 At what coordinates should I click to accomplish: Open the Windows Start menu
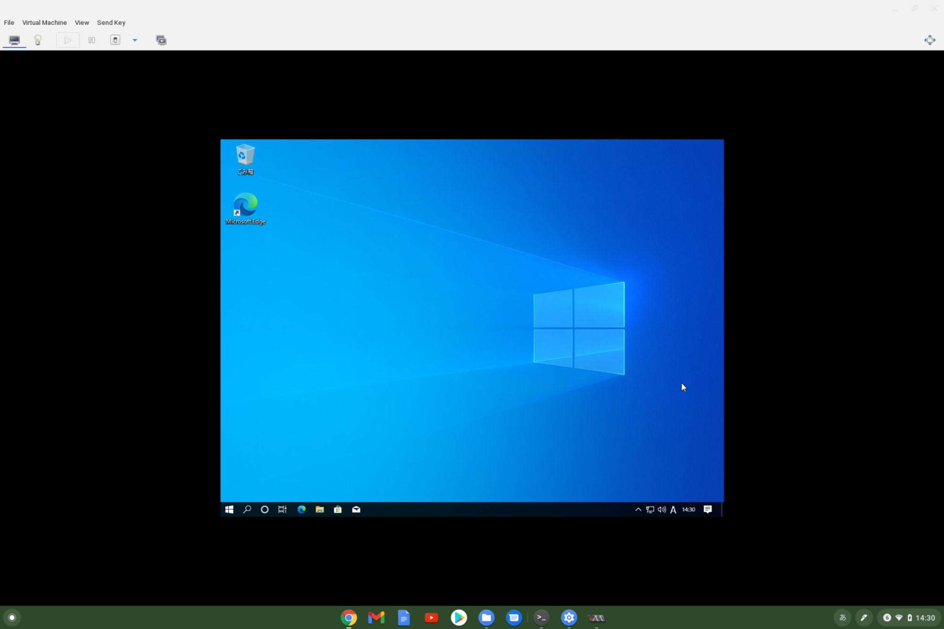pos(229,509)
